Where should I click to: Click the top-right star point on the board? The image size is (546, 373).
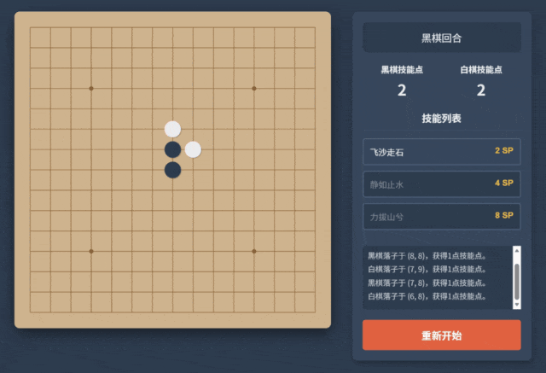coord(254,89)
